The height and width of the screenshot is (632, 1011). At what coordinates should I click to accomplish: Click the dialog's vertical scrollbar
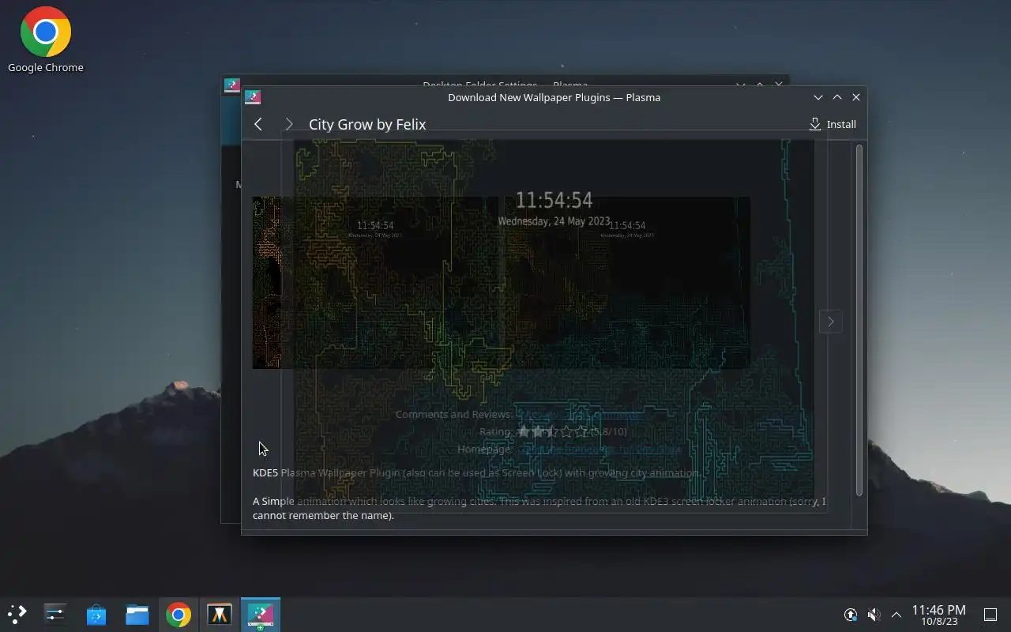pos(859,320)
